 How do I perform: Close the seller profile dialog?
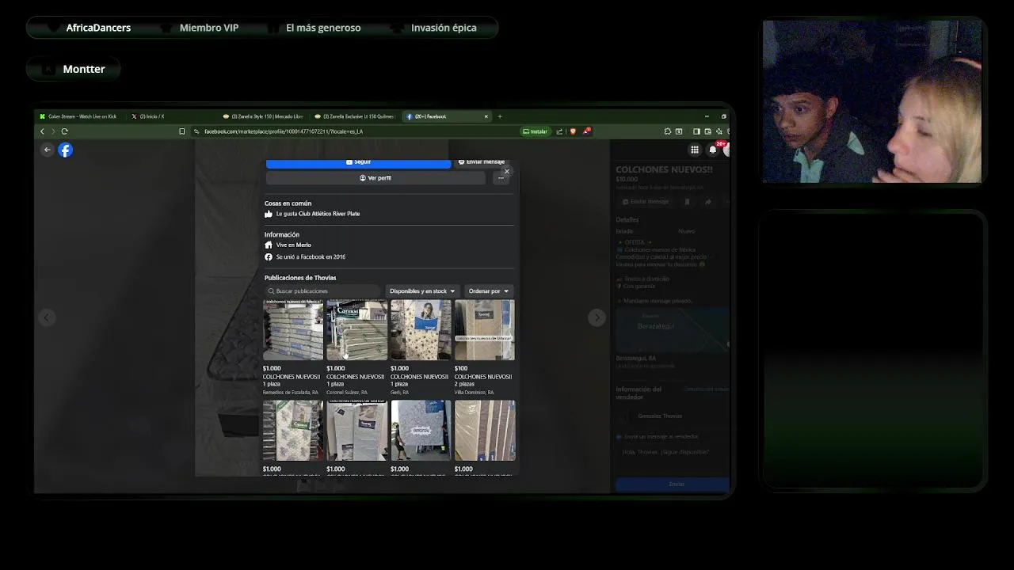tap(507, 172)
